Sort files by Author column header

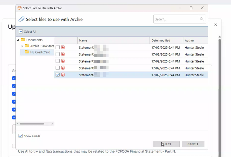[x=195, y=40]
